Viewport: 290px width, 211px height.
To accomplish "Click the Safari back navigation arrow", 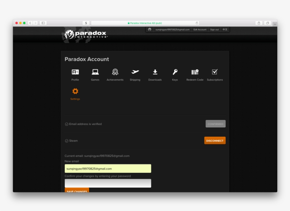I will (x=30, y=23).
